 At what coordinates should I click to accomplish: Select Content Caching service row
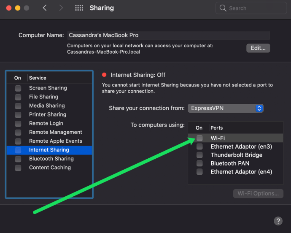click(49, 168)
